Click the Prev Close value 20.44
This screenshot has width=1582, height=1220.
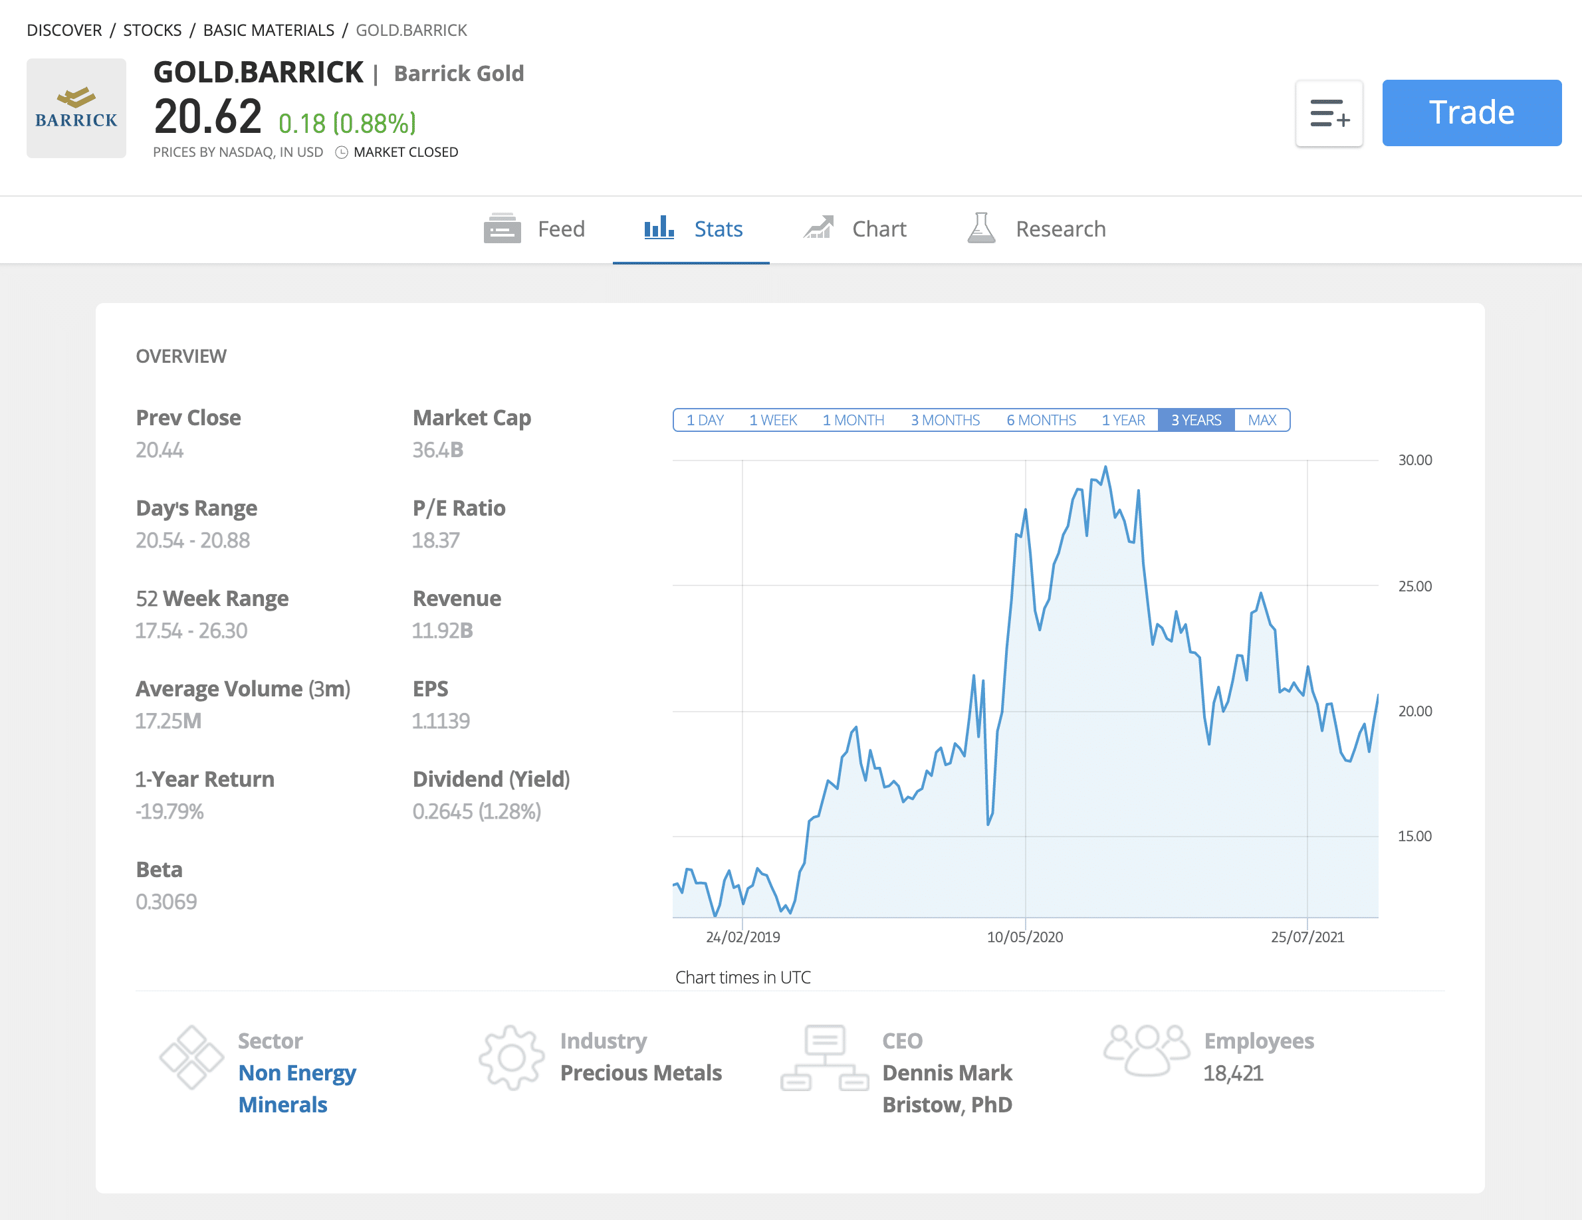pyautogui.click(x=160, y=450)
